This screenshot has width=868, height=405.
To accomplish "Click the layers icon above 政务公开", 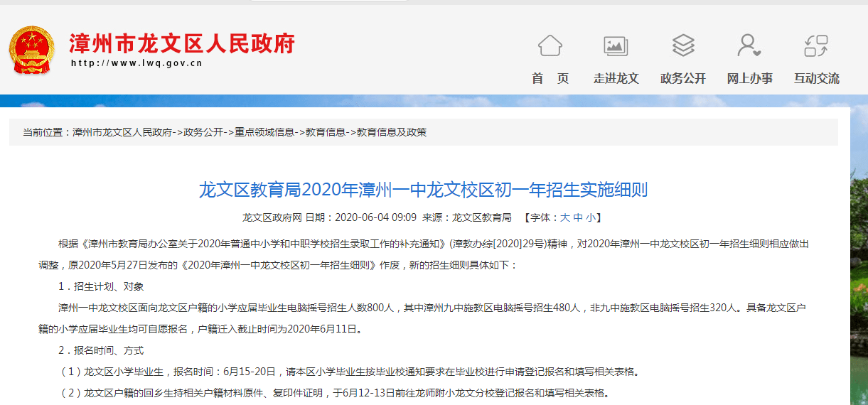I will [683, 45].
